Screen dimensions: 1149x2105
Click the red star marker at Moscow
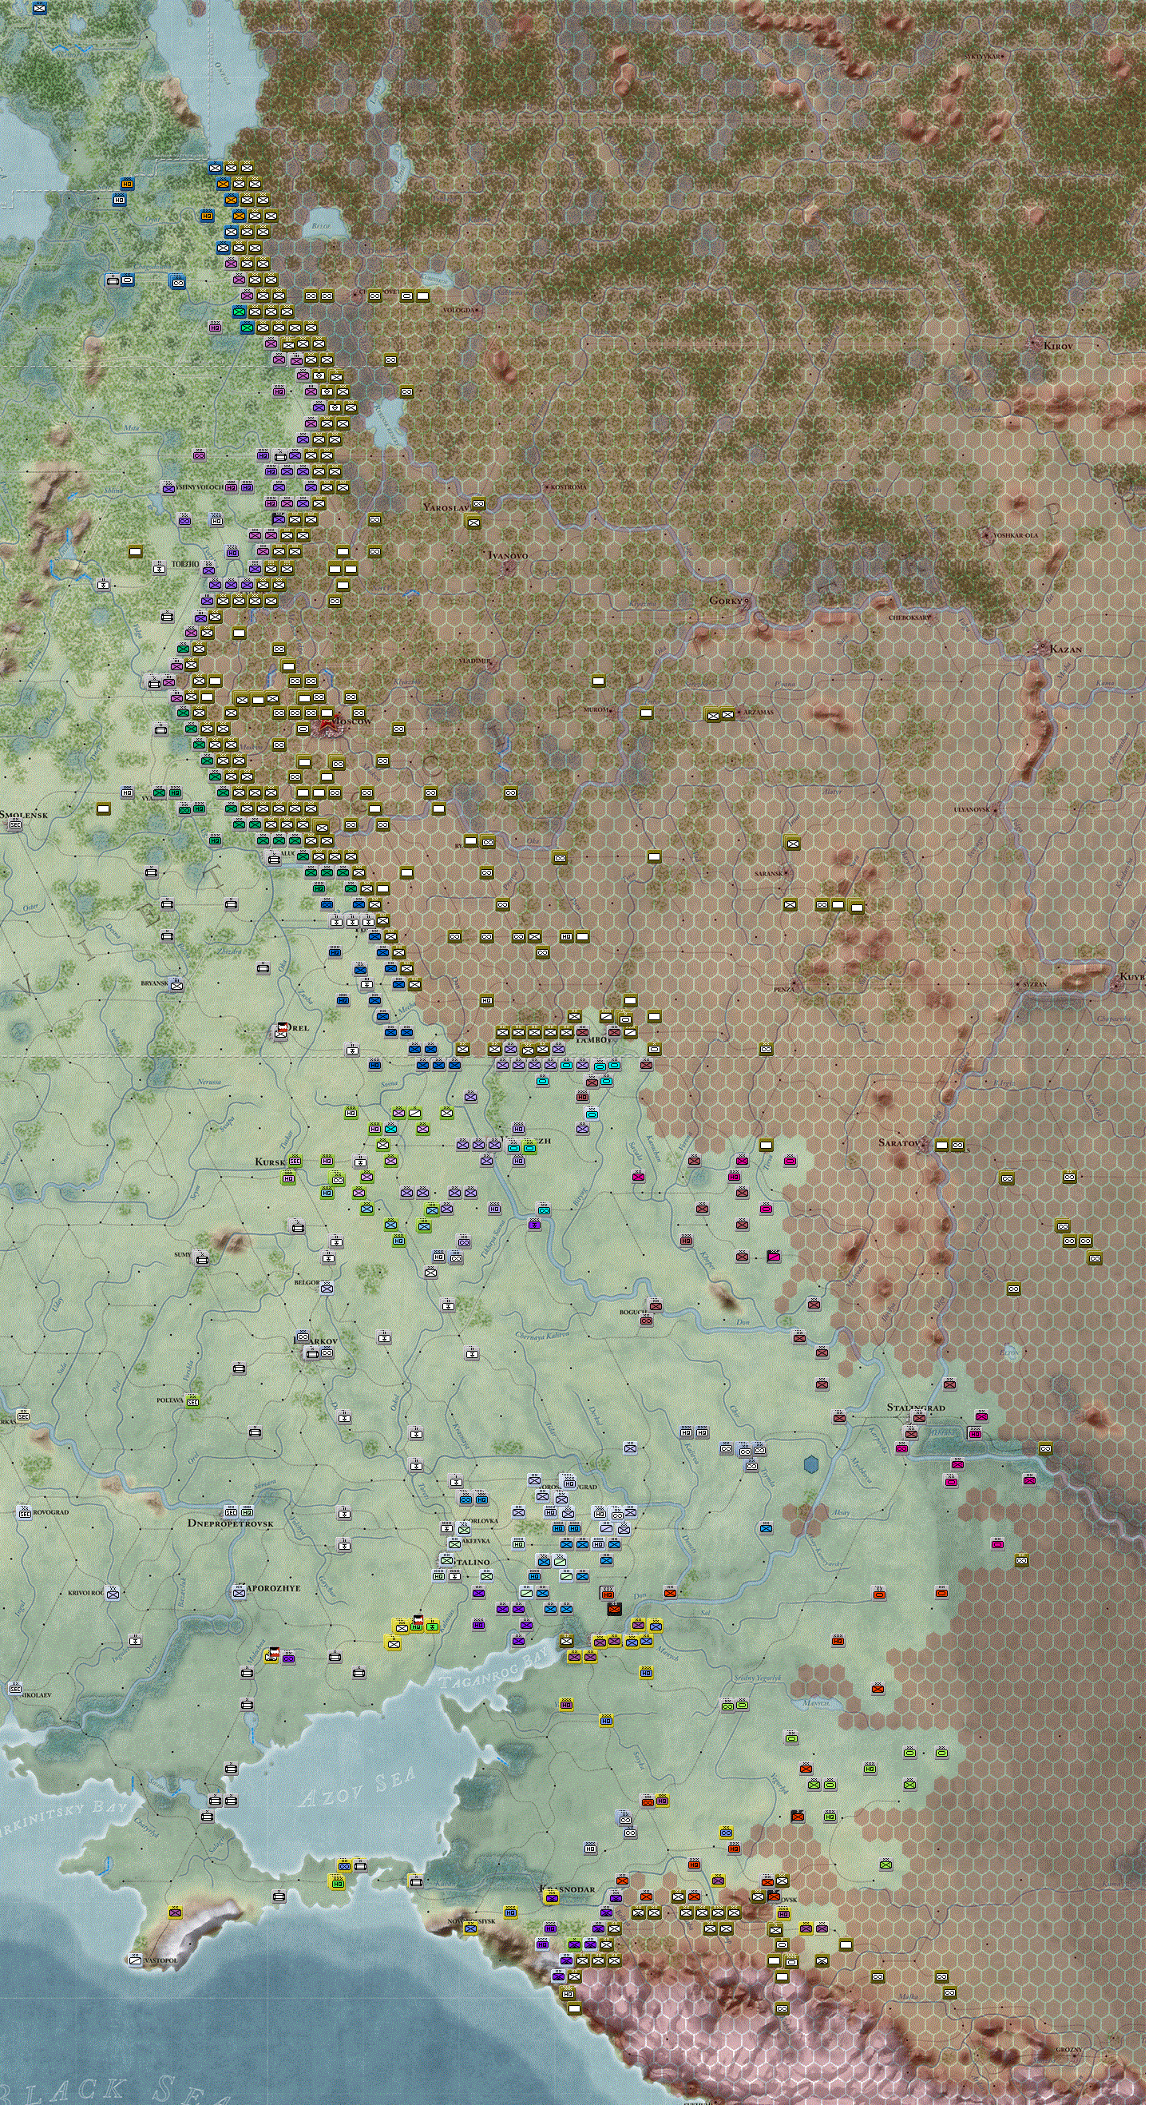(329, 722)
